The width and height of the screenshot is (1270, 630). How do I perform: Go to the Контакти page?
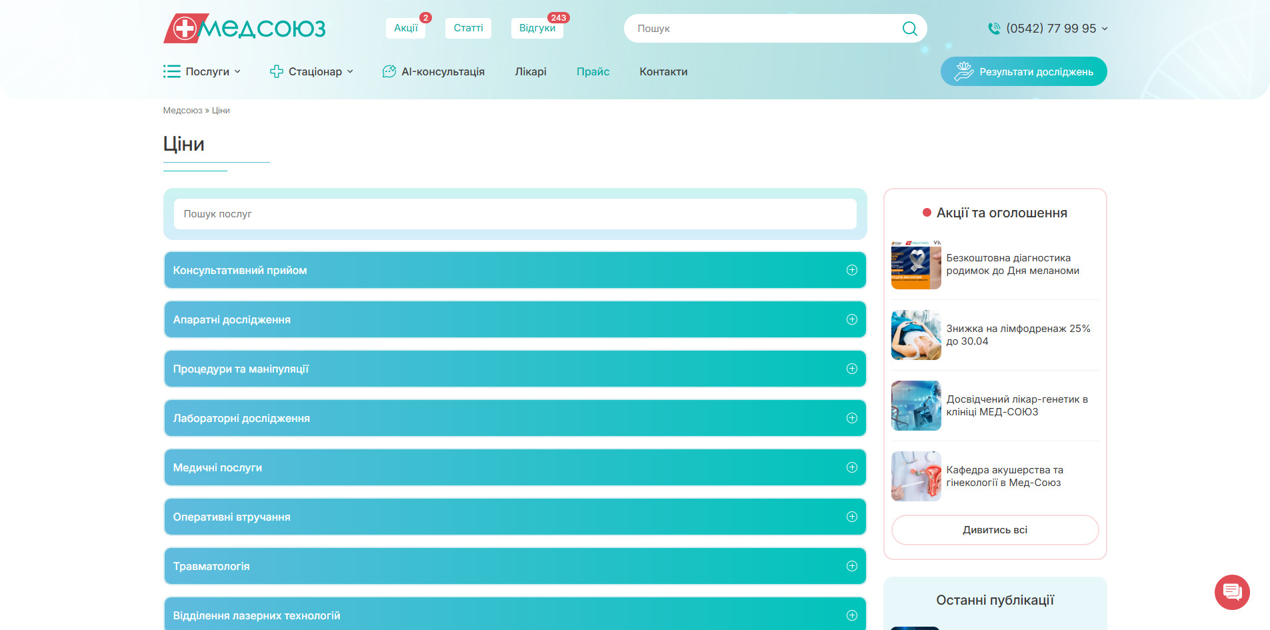click(x=663, y=71)
